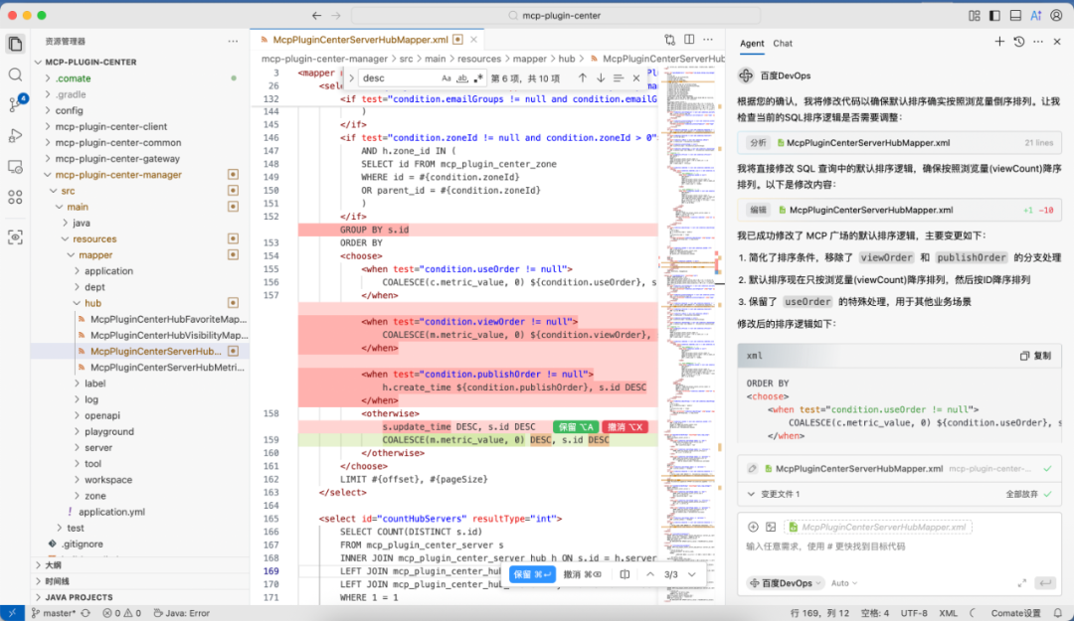Viewport: 1074px width, 621px height.
Task: Open the Run and Debug view
Action: pyautogui.click(x=15, y=135)
